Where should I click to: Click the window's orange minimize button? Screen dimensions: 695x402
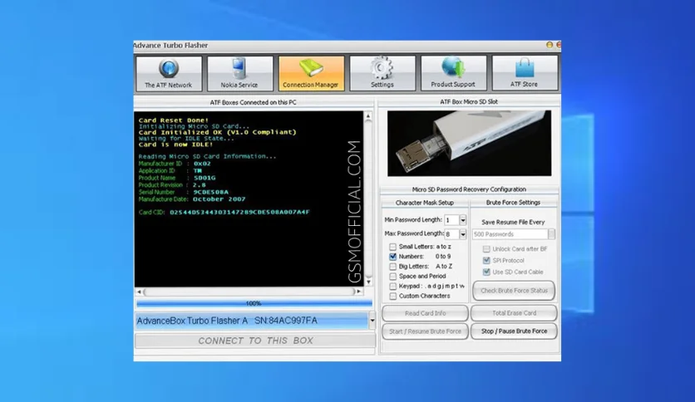point(550,45)
